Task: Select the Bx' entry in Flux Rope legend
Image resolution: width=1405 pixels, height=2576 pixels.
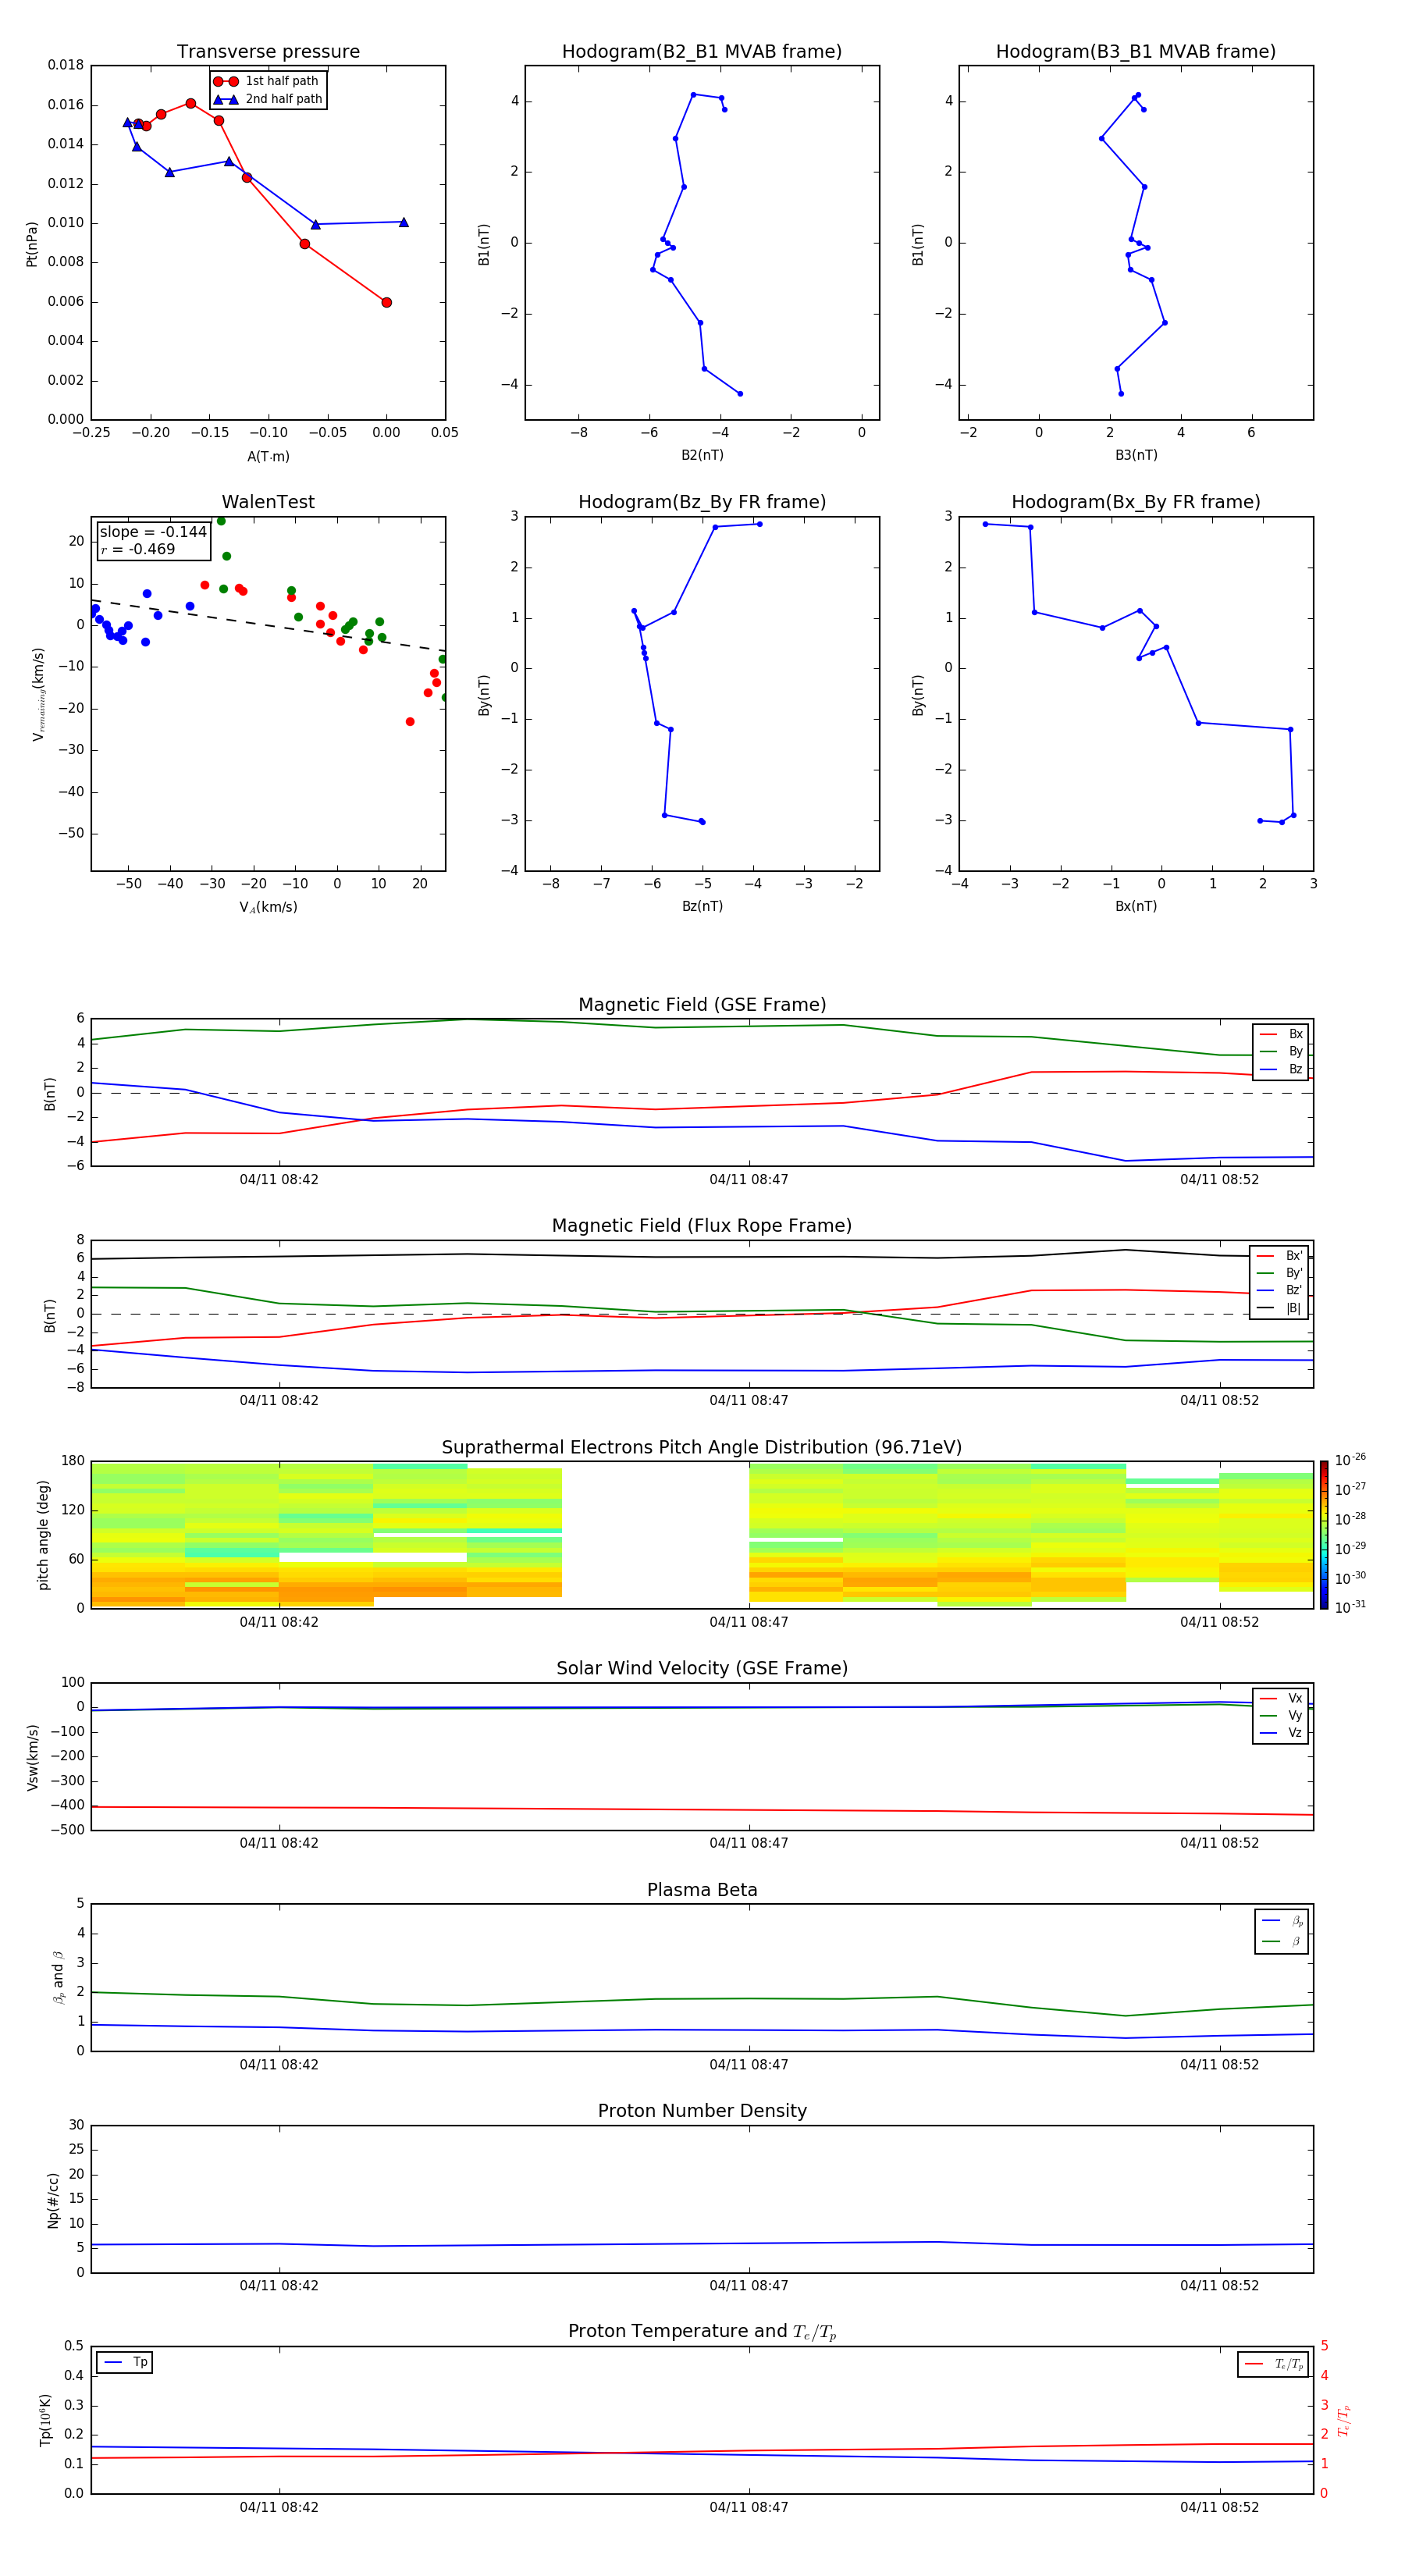Action: coord(1279,1256)
